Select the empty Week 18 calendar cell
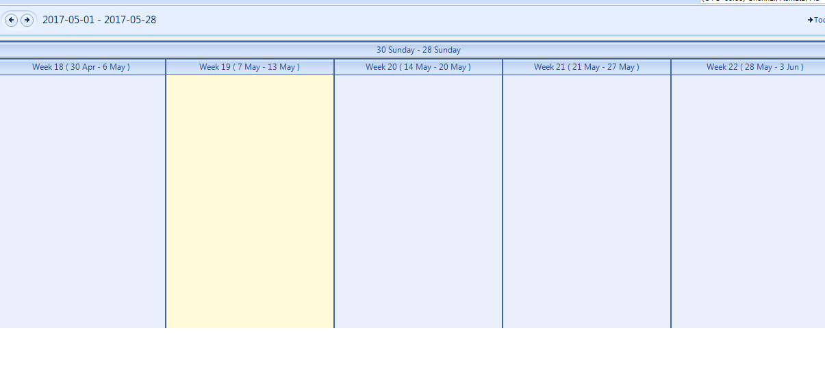825x374 pixels. pos(82,202)
